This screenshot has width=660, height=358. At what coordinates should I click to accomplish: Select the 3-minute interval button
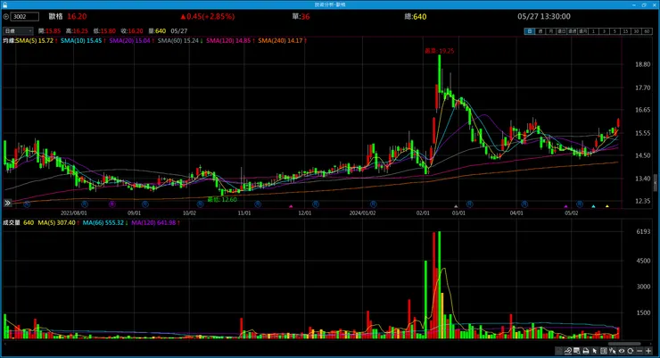click(x=604, y=31)
